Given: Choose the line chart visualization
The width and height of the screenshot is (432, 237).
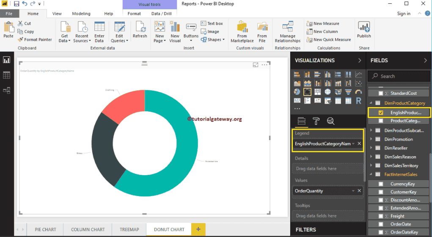Looking at the screenshot, I should (x=358, y=74).
